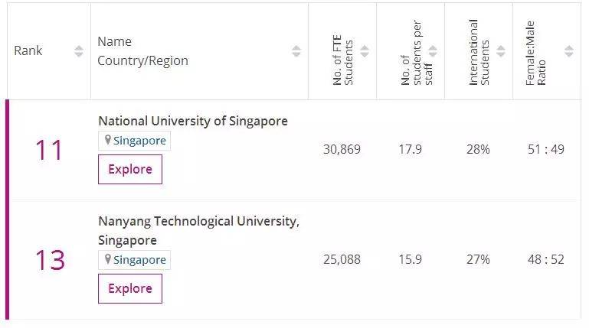Sort by students per staff arrows

click(433, 51)
